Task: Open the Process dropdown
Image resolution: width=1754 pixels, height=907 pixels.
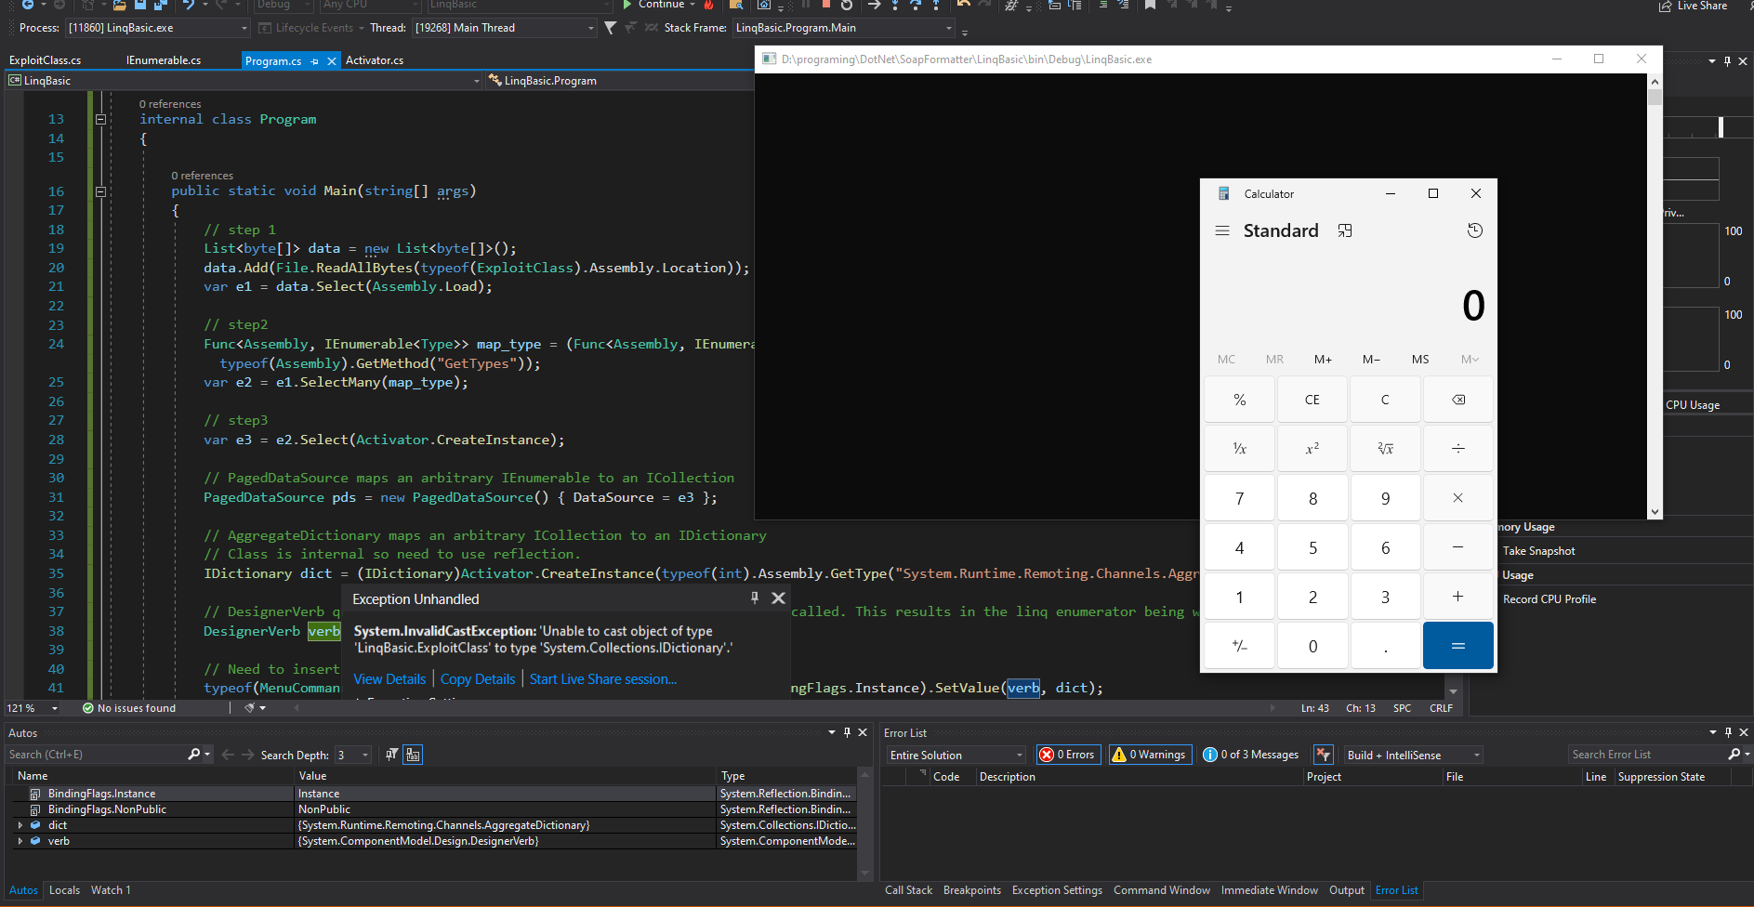Action: [158, 28]
